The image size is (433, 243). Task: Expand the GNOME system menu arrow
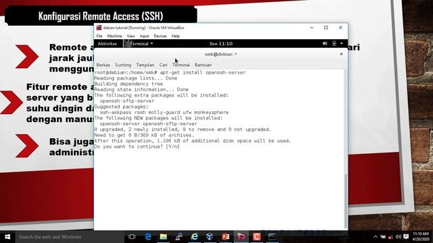(x=342, y=43)
